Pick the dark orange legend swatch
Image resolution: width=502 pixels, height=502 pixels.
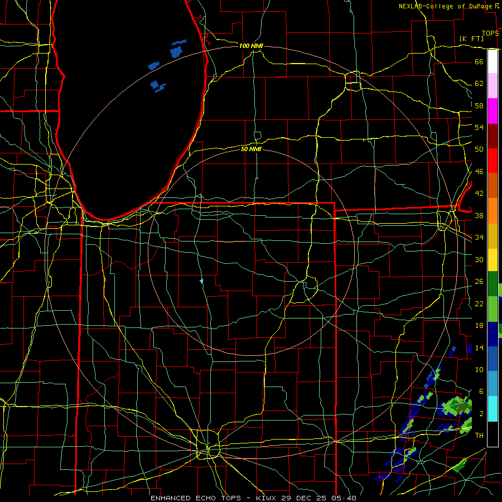pyautogui.click(x=493, y=185)
